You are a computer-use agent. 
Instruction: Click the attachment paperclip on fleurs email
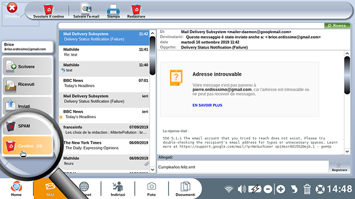click(147, 164)
